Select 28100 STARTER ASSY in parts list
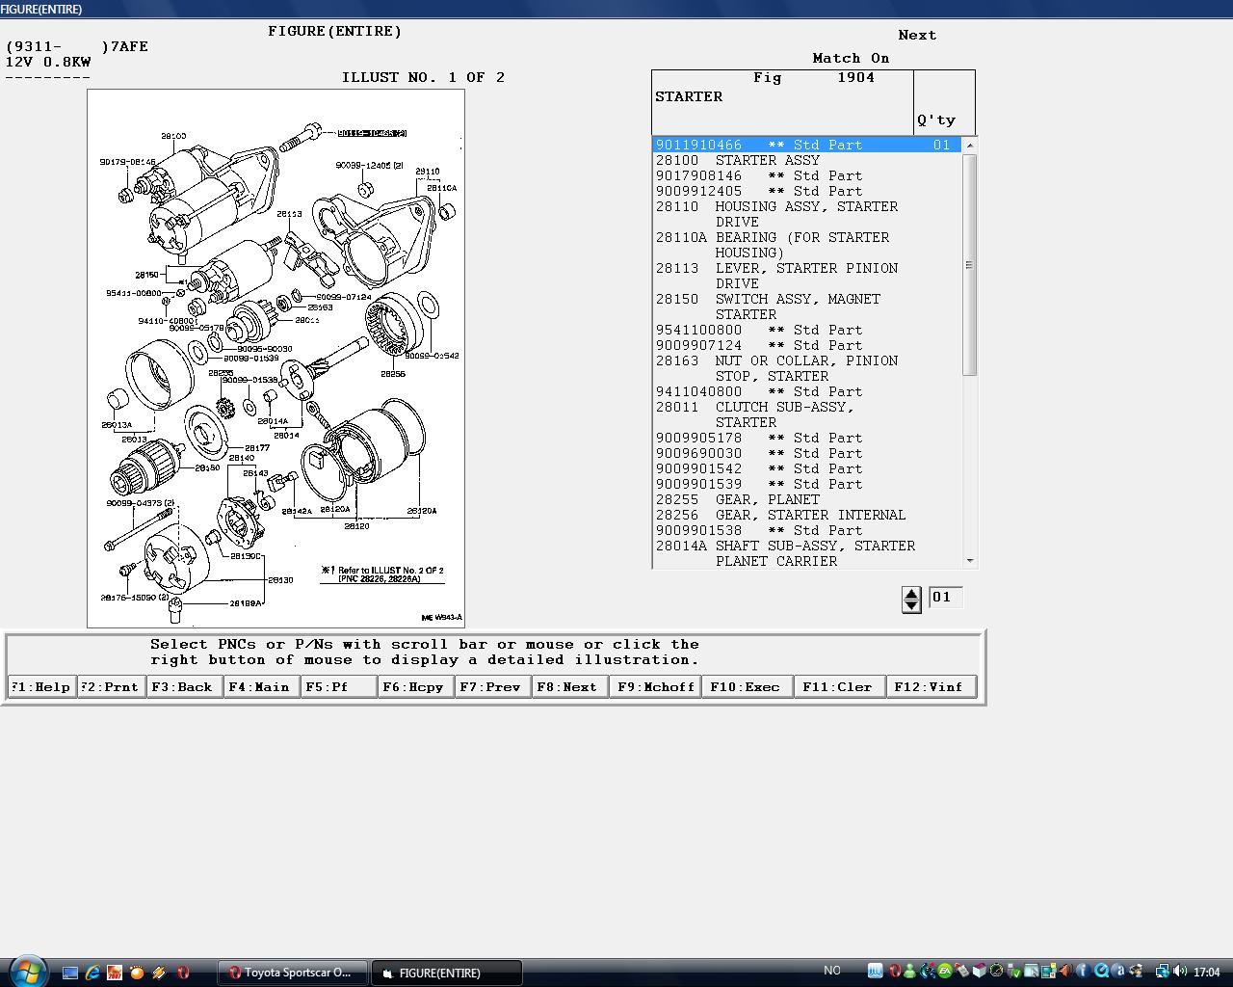The height and width of the screenshot is (987, 1233). click(738, 160)
